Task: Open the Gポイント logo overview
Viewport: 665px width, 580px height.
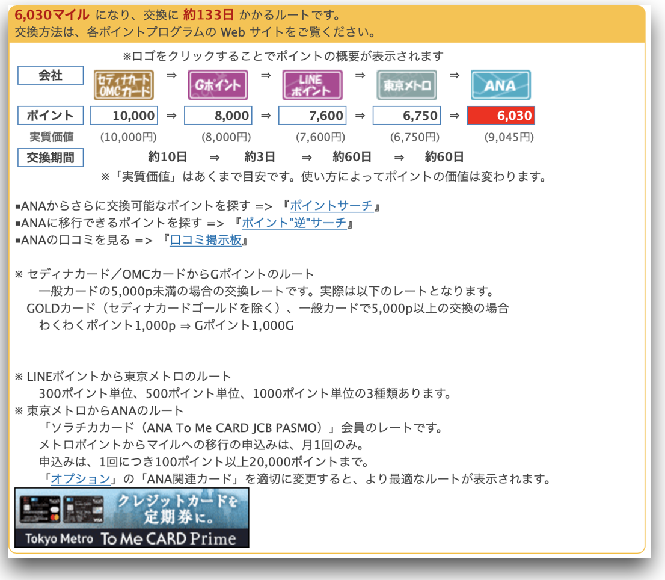Action: [x=218, y=85]
